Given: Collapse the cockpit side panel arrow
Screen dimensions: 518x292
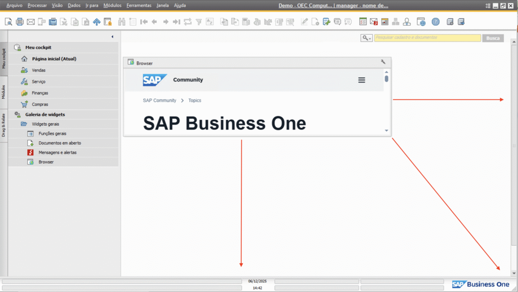Looking at the screenshot, I should pyautogui.click(x=112, y=37).
